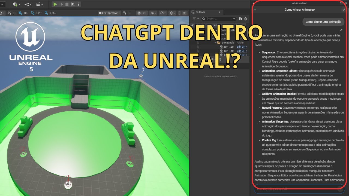Toggle visibility column eye in Outliner header
Screen dimensions: 349x196
pyautogui.click(x=193, y=25)
